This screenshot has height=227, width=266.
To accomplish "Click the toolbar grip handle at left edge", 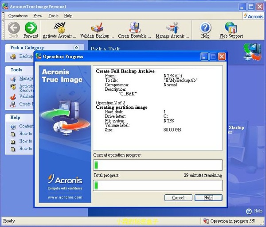I will point(3,30).
